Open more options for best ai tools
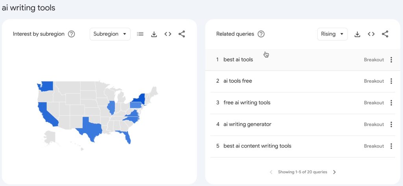Image resolution: width=403 pixels, height=186 pixels. click(x=391, y=60)
